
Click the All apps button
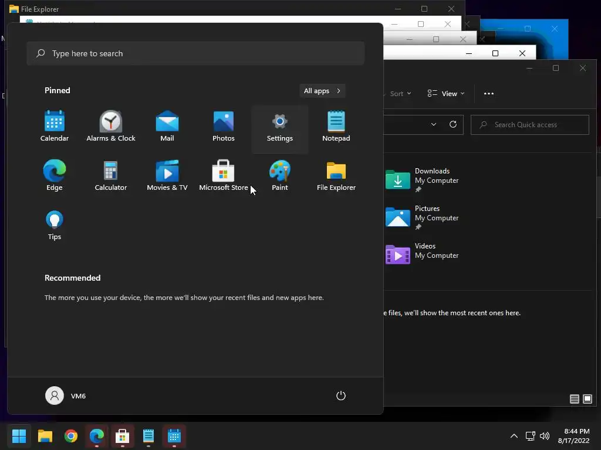[322, 91]
